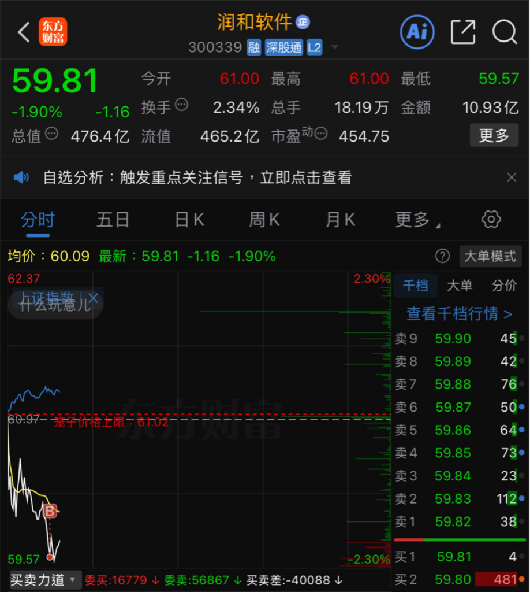
Task: Tap the L2 level badge
Action: [315, 47]
